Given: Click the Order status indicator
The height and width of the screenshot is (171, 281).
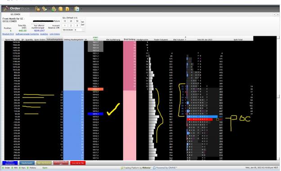Looking at the screenshot, I should point(6,168).
